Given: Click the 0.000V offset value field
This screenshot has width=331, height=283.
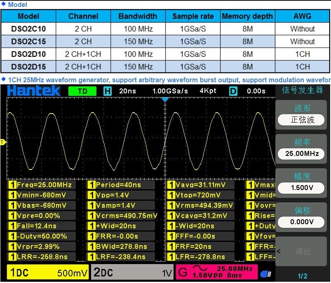Looking at the screenshot, I should click(302, 222).
